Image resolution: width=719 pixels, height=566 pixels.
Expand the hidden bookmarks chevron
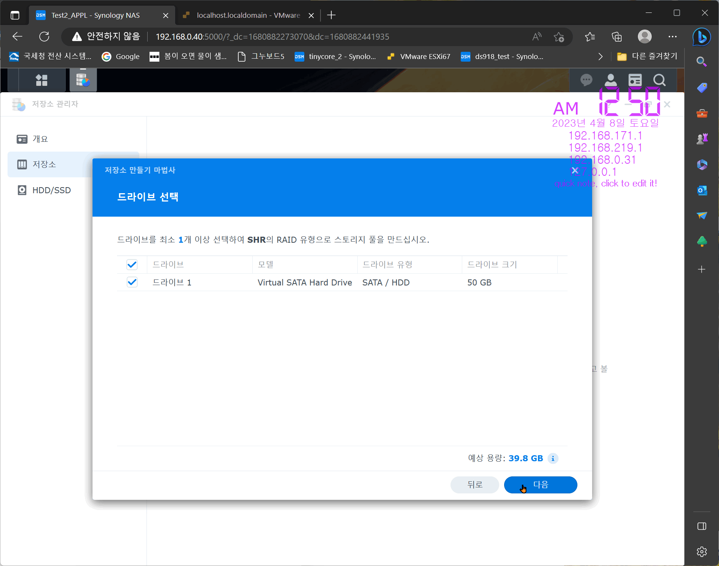click(600, 57)
